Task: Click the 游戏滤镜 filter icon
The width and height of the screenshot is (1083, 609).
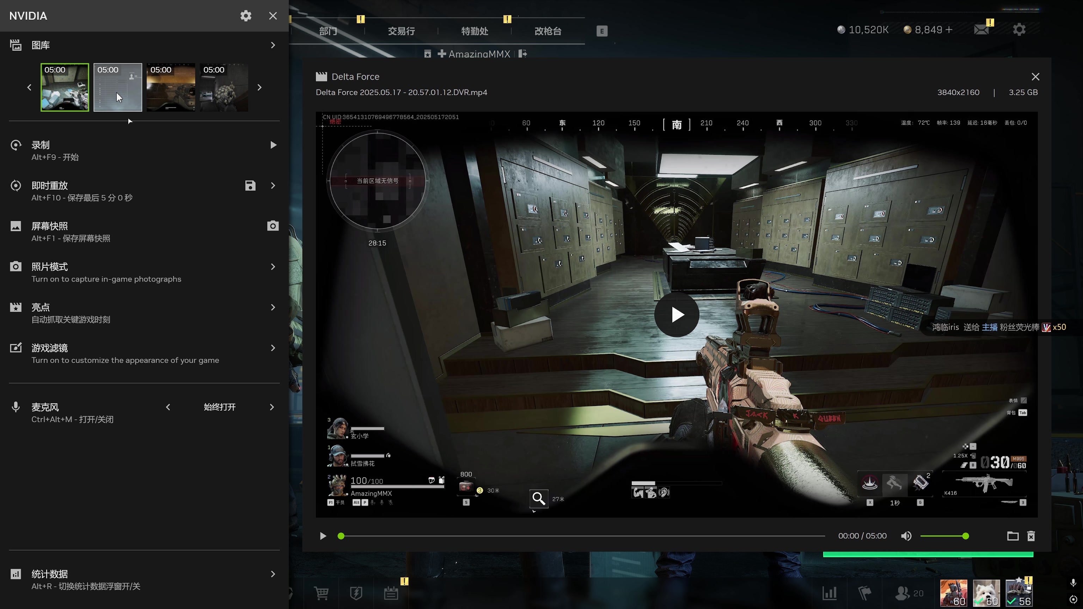Action: tap(16, 348)
